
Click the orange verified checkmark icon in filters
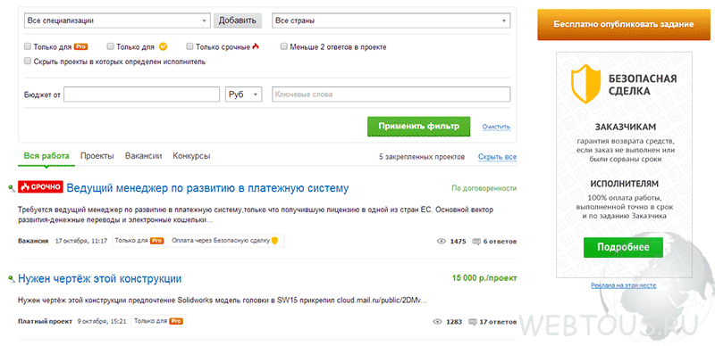point(164,46)
